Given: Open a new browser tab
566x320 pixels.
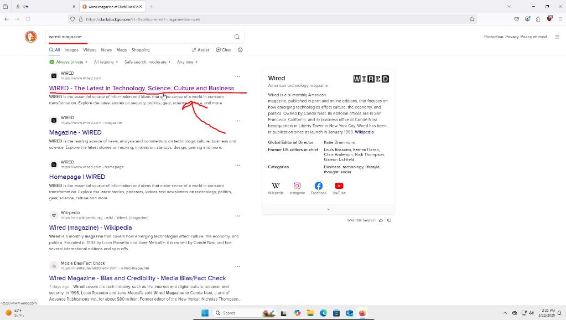Looking at the screenshot, I should [152, 7].
